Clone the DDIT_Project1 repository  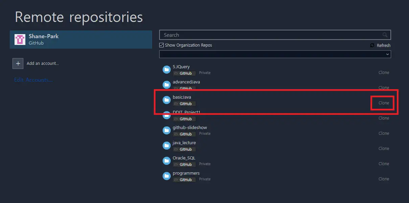(x=384, y=118)
